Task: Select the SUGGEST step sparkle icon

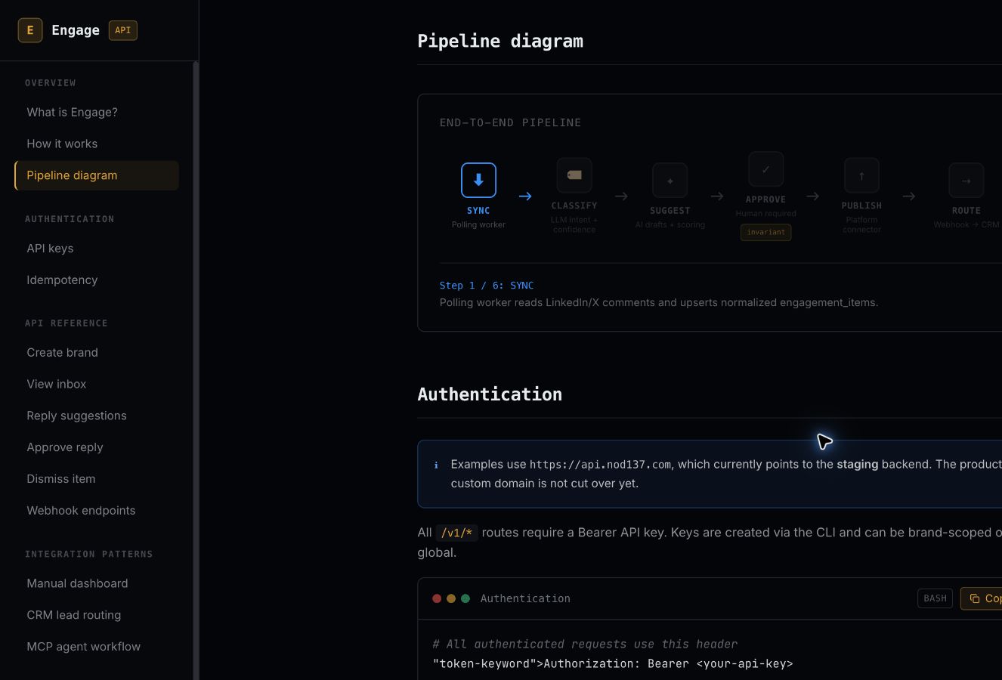Action: coord(670,181)
